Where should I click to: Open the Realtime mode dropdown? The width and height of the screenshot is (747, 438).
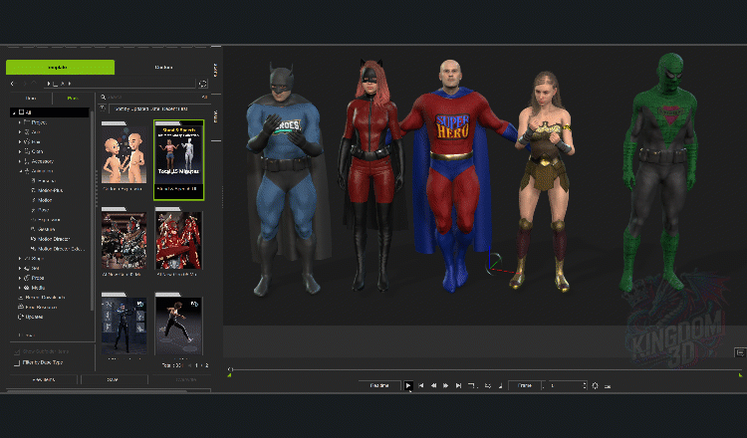pyautogui.click(x=378, y=385)
